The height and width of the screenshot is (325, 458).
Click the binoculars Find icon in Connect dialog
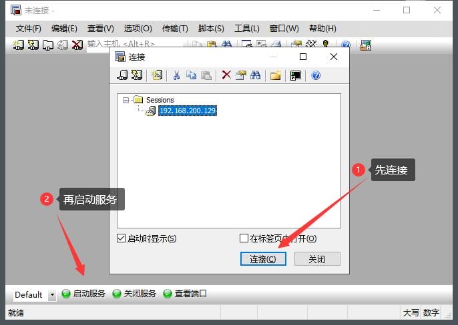(255, 75)
